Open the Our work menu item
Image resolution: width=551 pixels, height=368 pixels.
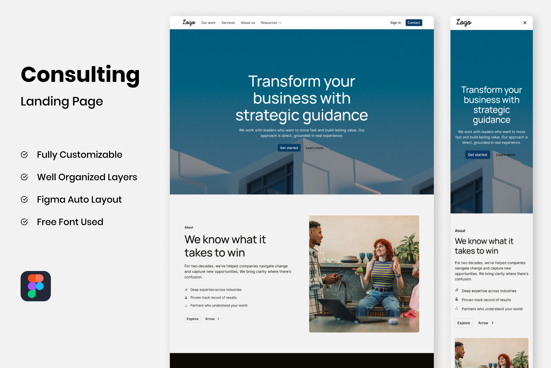pyautogui.click(x=208, y=23)
